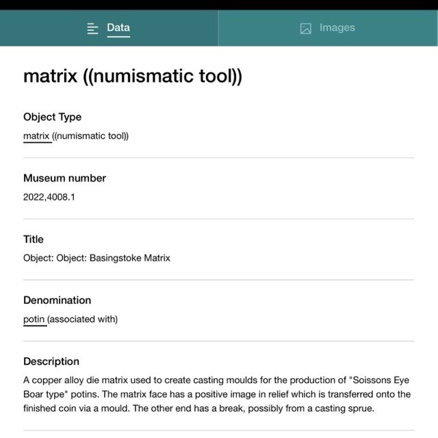438x438 pixels.
Task: Switch to the Images tab label
Action: pos(337,27)
